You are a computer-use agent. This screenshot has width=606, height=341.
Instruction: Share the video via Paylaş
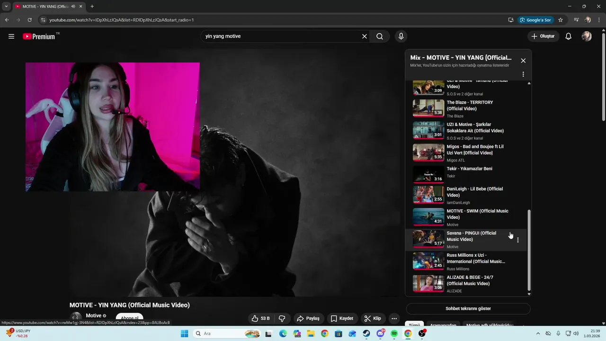308,318
